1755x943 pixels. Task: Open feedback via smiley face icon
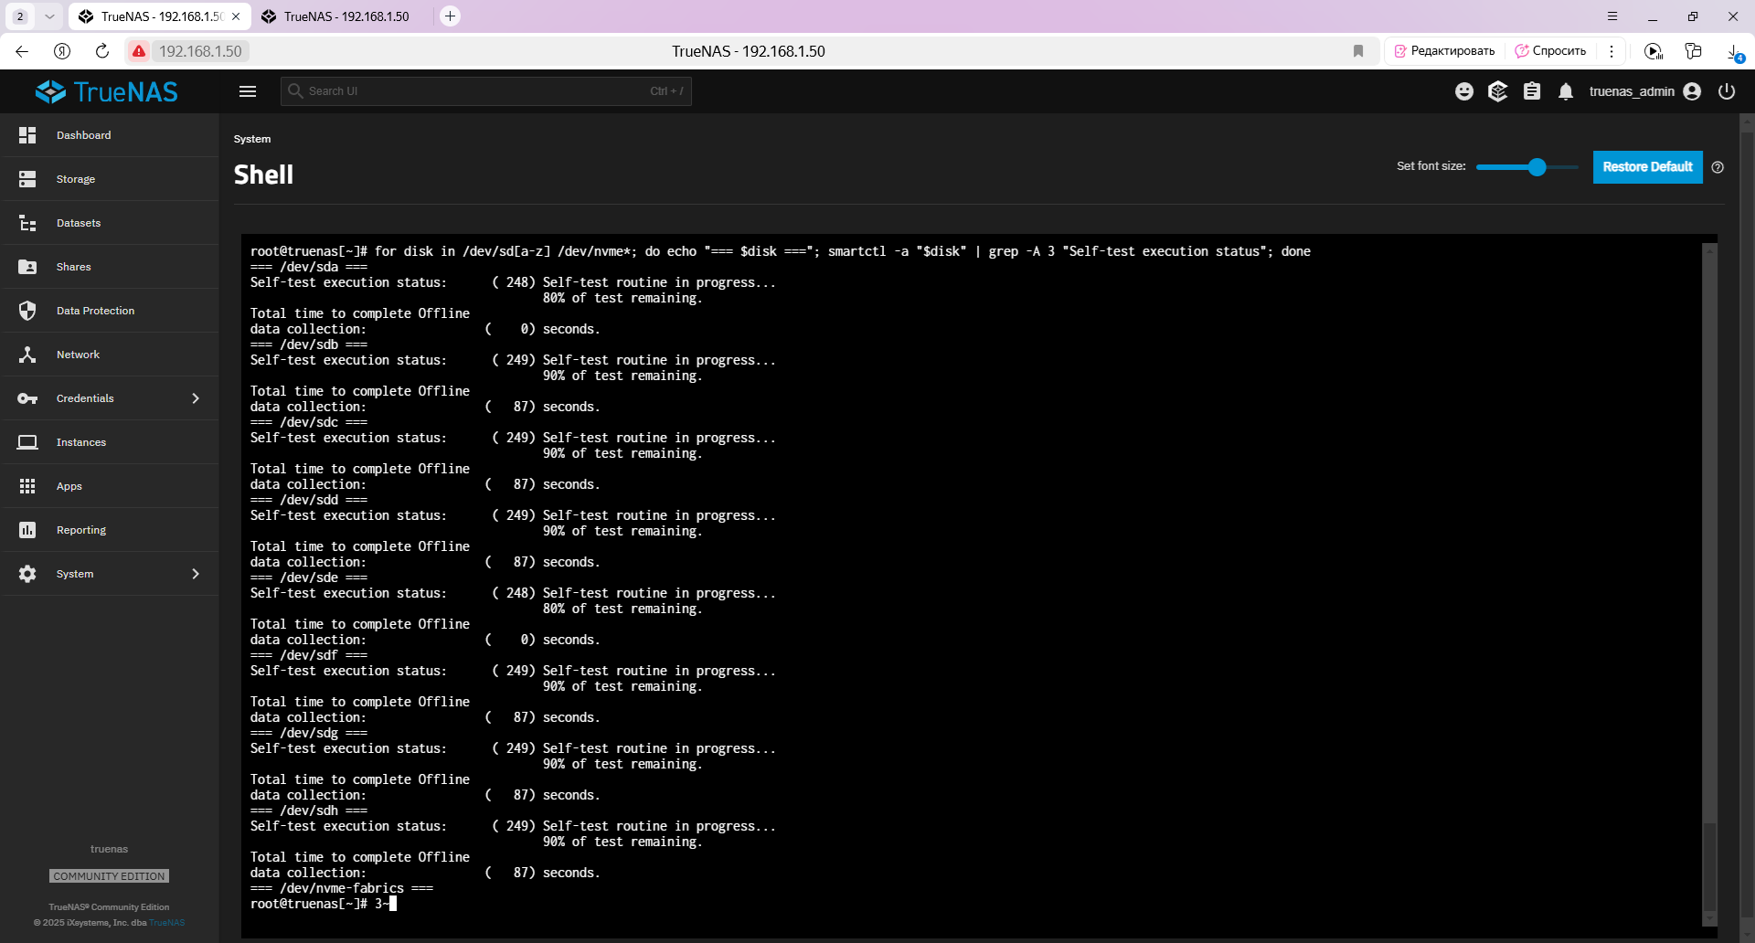[1464, 91]
